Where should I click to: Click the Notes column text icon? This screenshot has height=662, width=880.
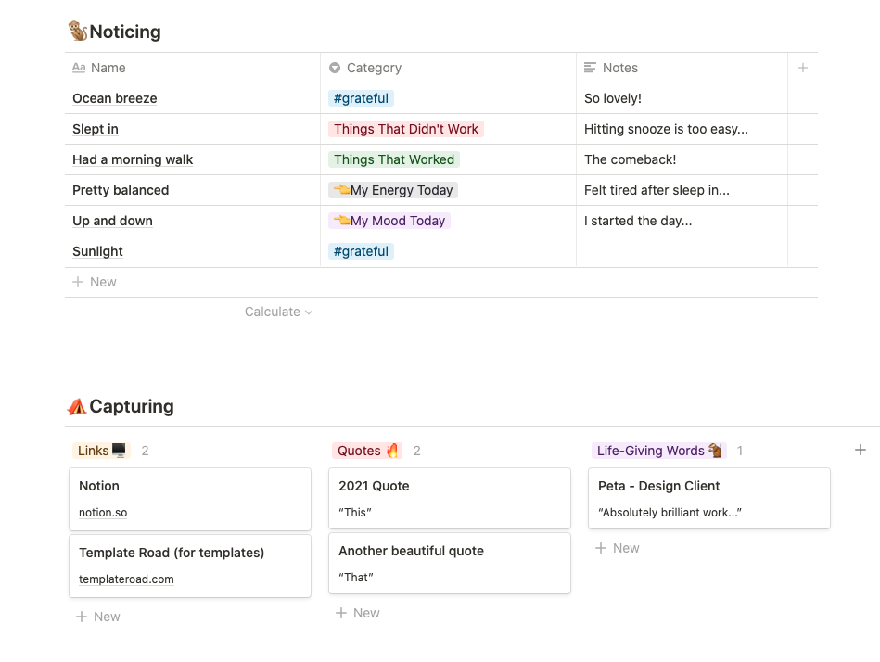click(x=591, y=68)
